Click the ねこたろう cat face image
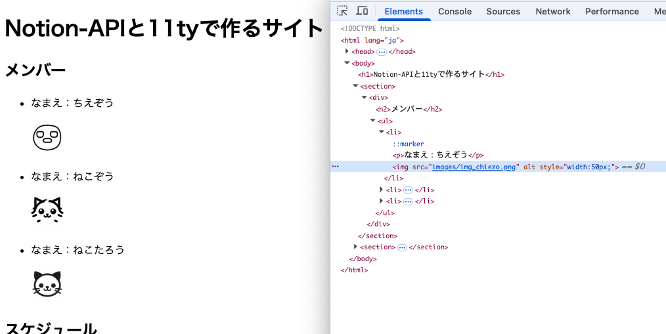666x334 pixels. point(47,284)
